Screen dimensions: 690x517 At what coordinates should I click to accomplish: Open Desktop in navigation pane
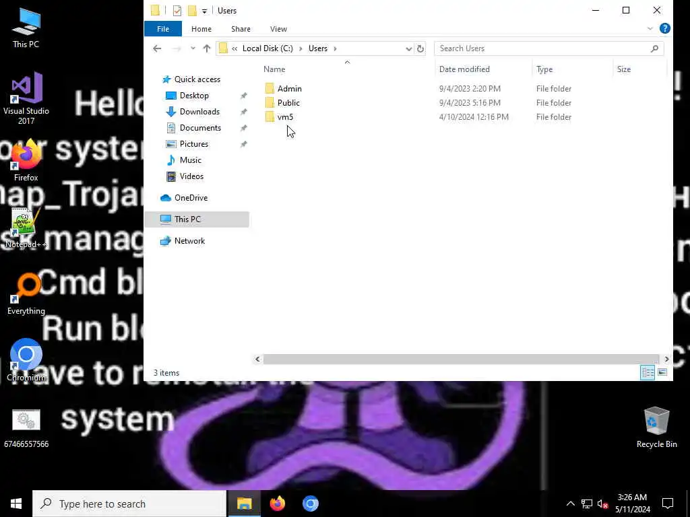pyautogui.click(x=194, y=96)
